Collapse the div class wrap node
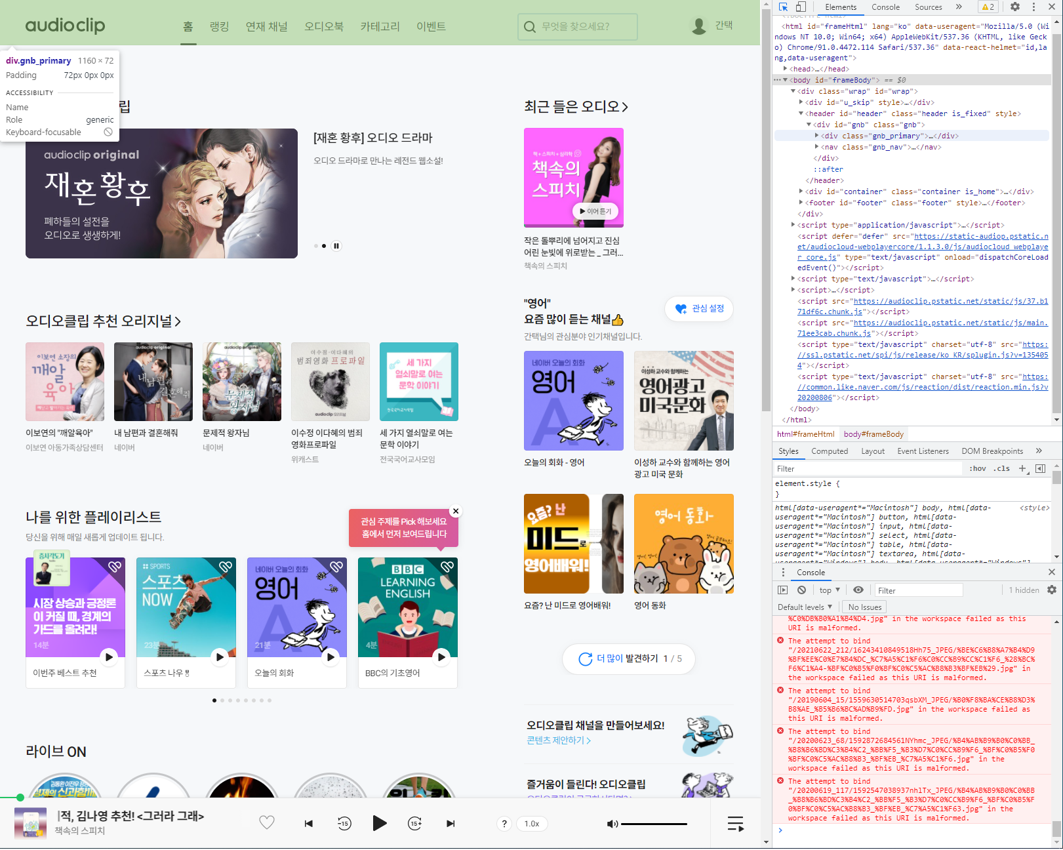Screen dimensions: 1063x850 tap(793, 91)
